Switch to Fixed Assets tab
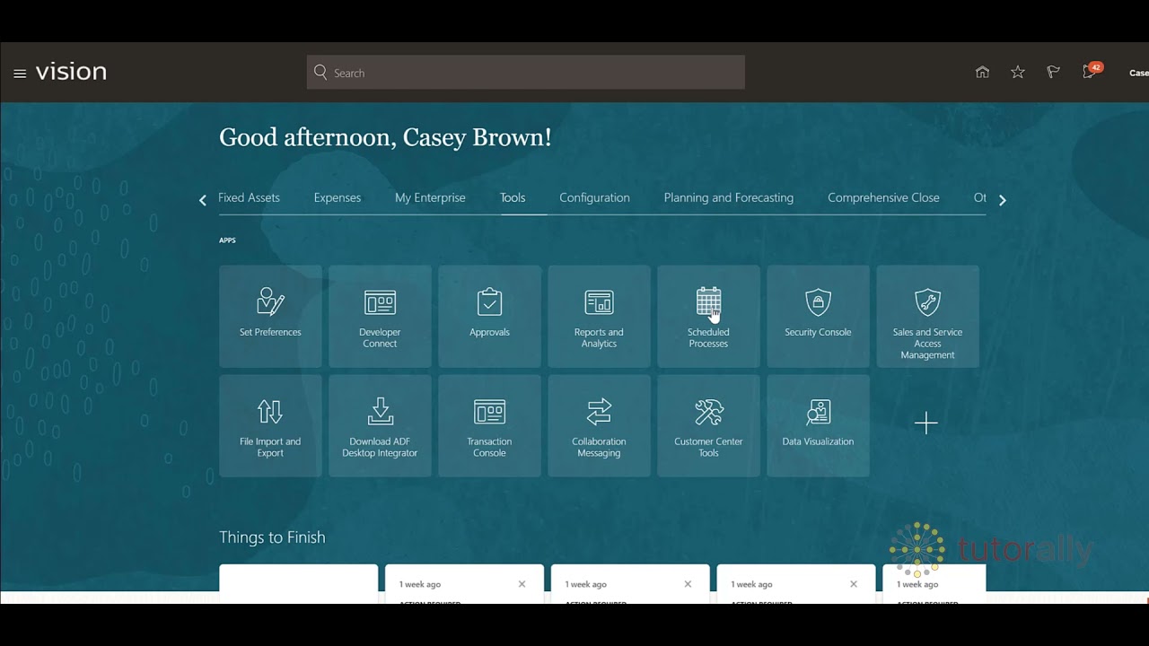The image size is (1149, 646). (249, 197)
